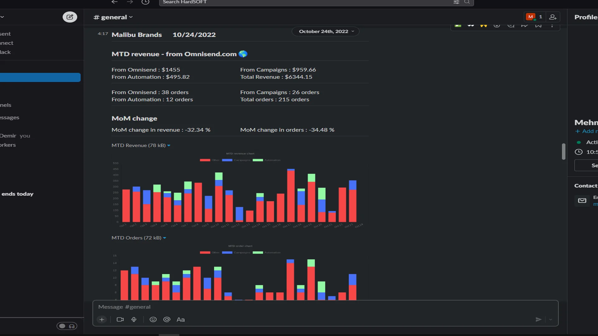Click Add coworkers in sidebar
Screen dimensions: 598x336
click(8, 145)
